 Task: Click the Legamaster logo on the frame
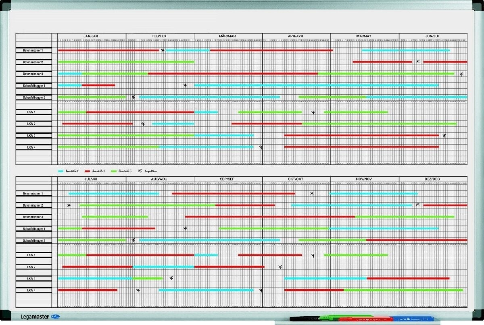pyautogui.click(x=34, y=317)
